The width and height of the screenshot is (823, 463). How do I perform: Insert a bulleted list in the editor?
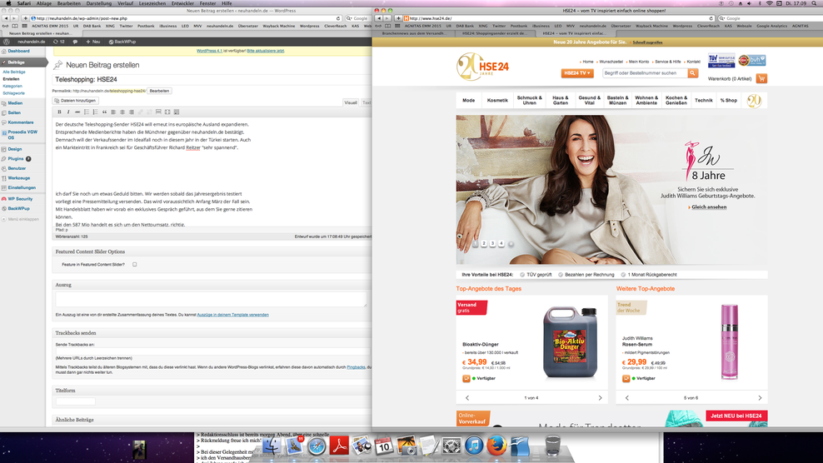[x=86, y=112]
